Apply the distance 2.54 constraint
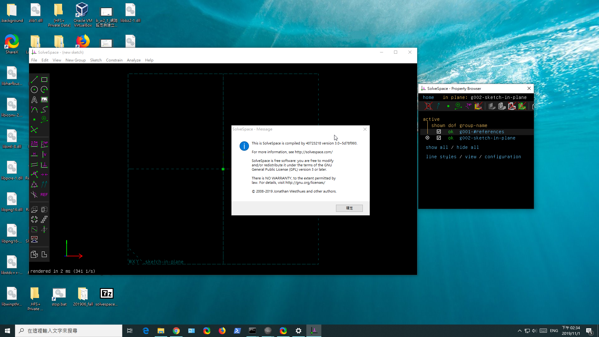This screenshot has height=337, width=599. tap(34, 144)
